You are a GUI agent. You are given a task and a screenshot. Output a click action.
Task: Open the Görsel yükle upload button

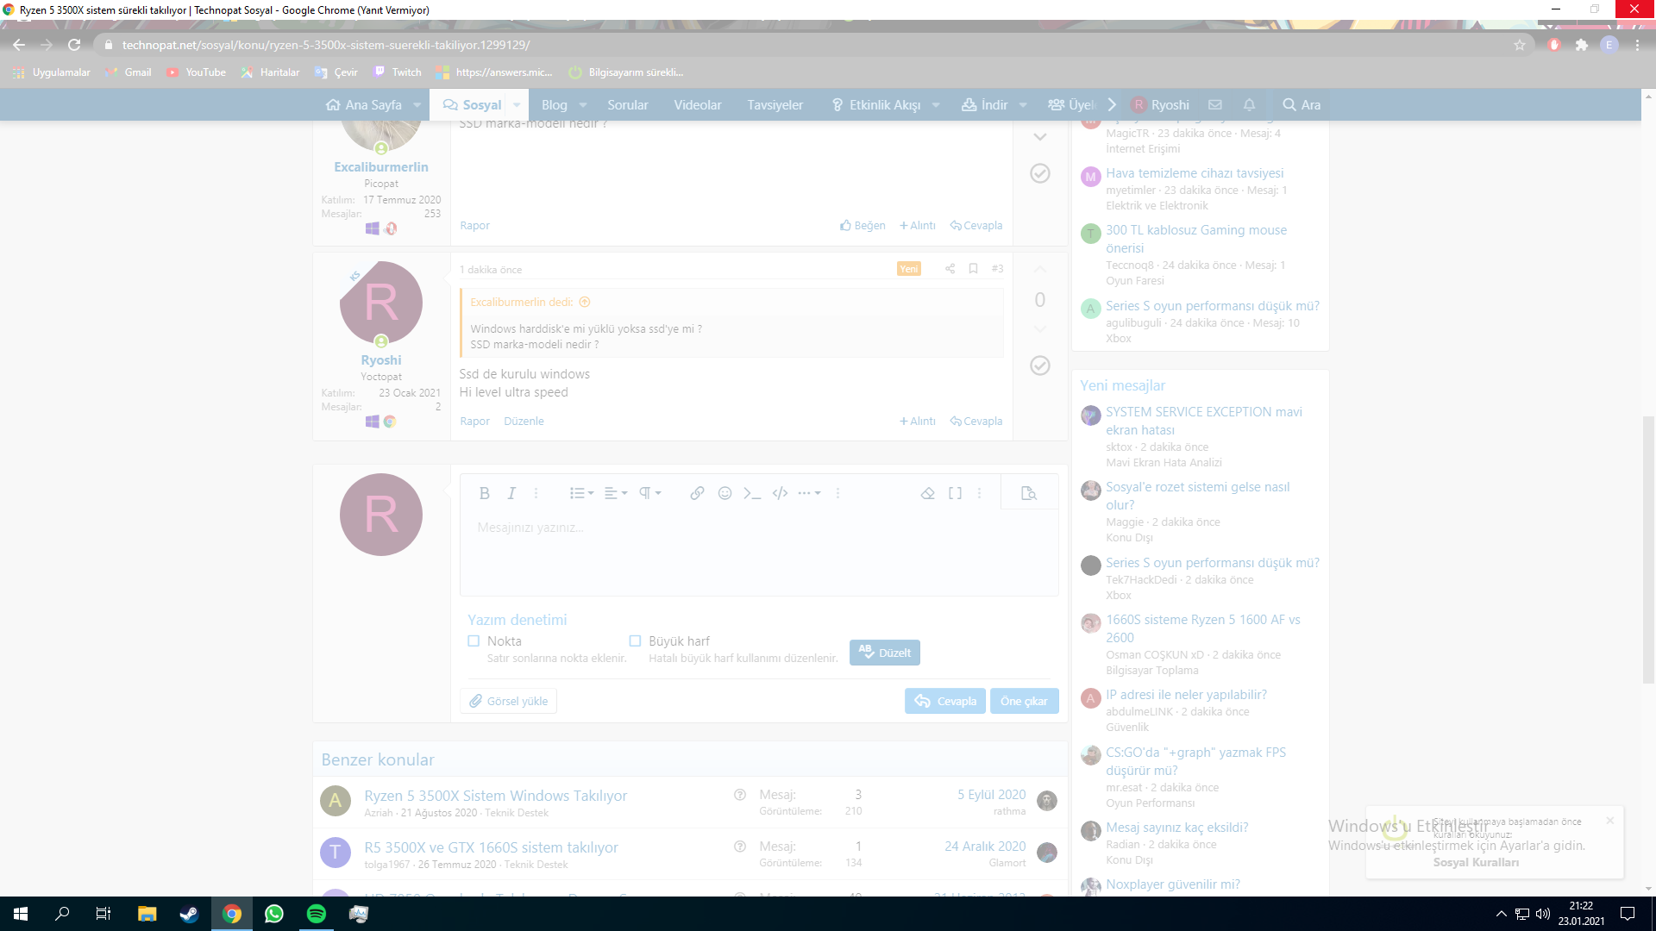pos(508,701)
